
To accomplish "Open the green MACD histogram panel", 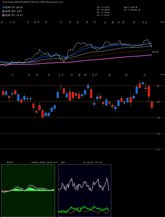I will [28, 191].
